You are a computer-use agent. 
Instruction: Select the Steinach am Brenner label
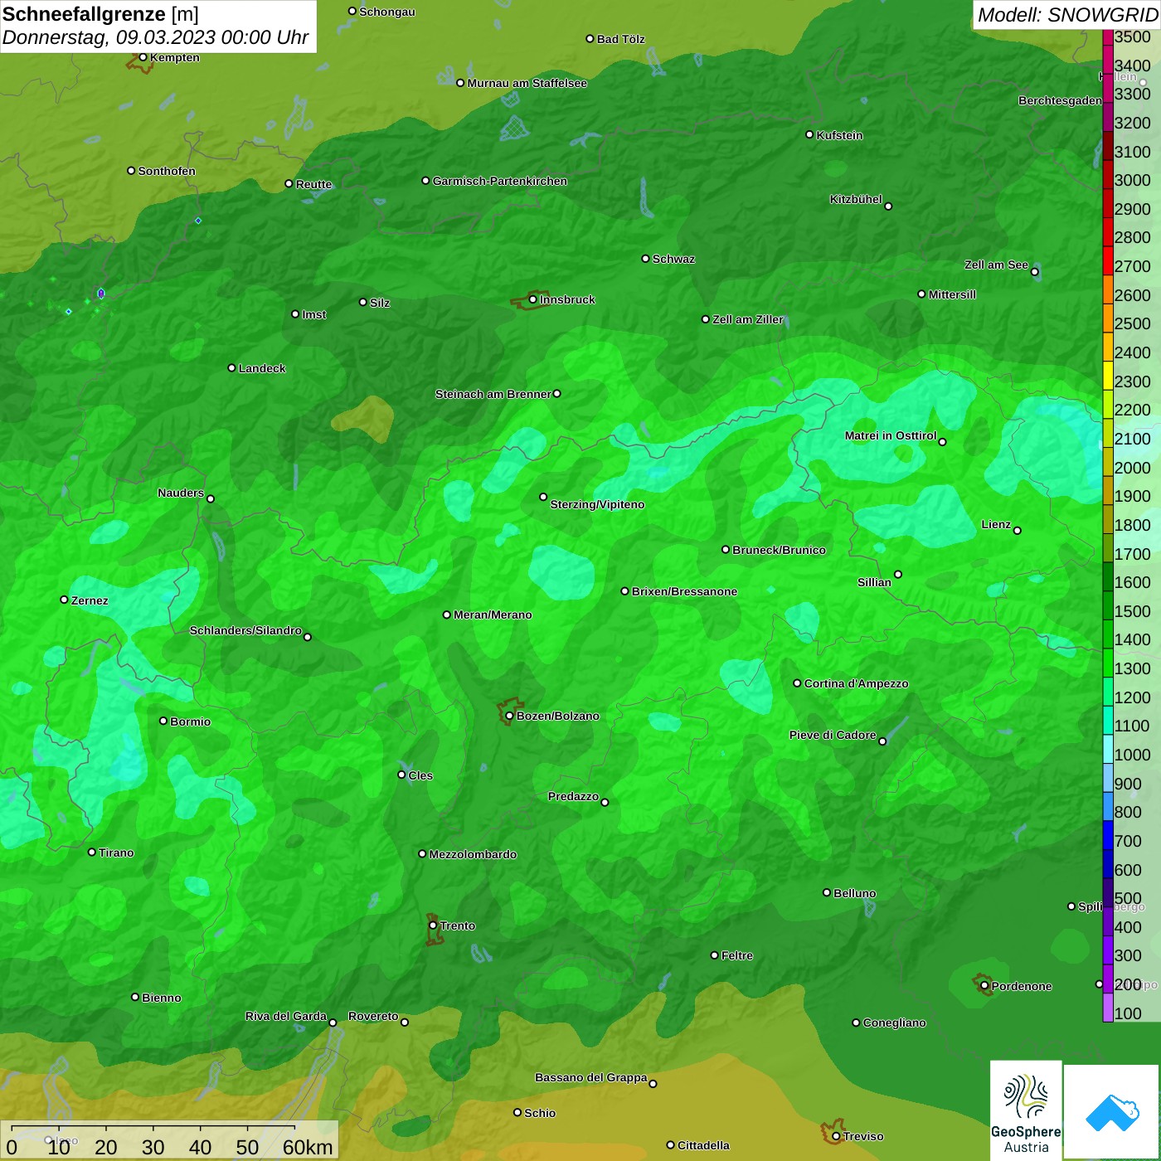click(493, 394)
